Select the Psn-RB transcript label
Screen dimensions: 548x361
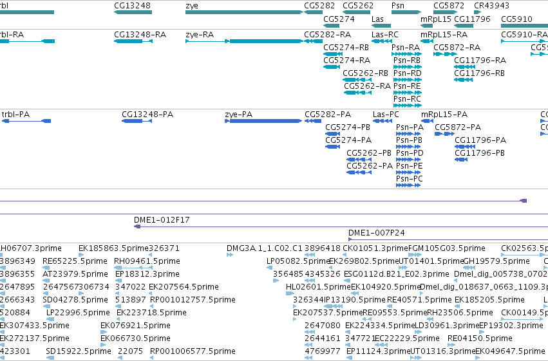tap(407, 60)
